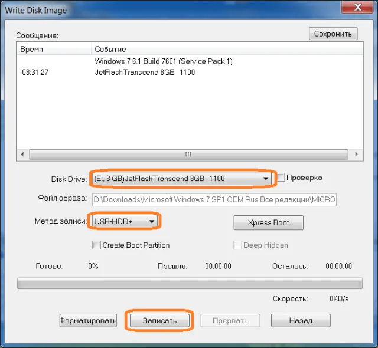Click the Время column header
378x348 pixels.
pyautogui.click(x=54, y=49)
